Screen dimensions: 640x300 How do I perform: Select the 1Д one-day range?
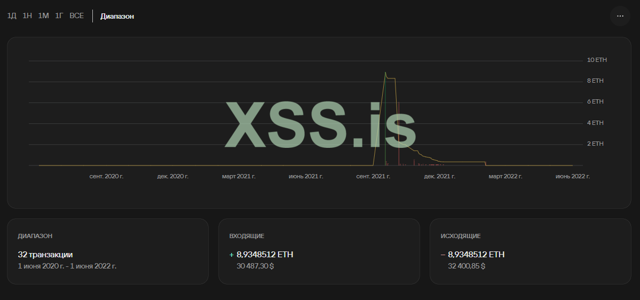pos(12,16)
